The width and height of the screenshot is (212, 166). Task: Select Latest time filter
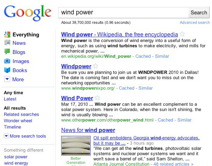click(10, 99)
